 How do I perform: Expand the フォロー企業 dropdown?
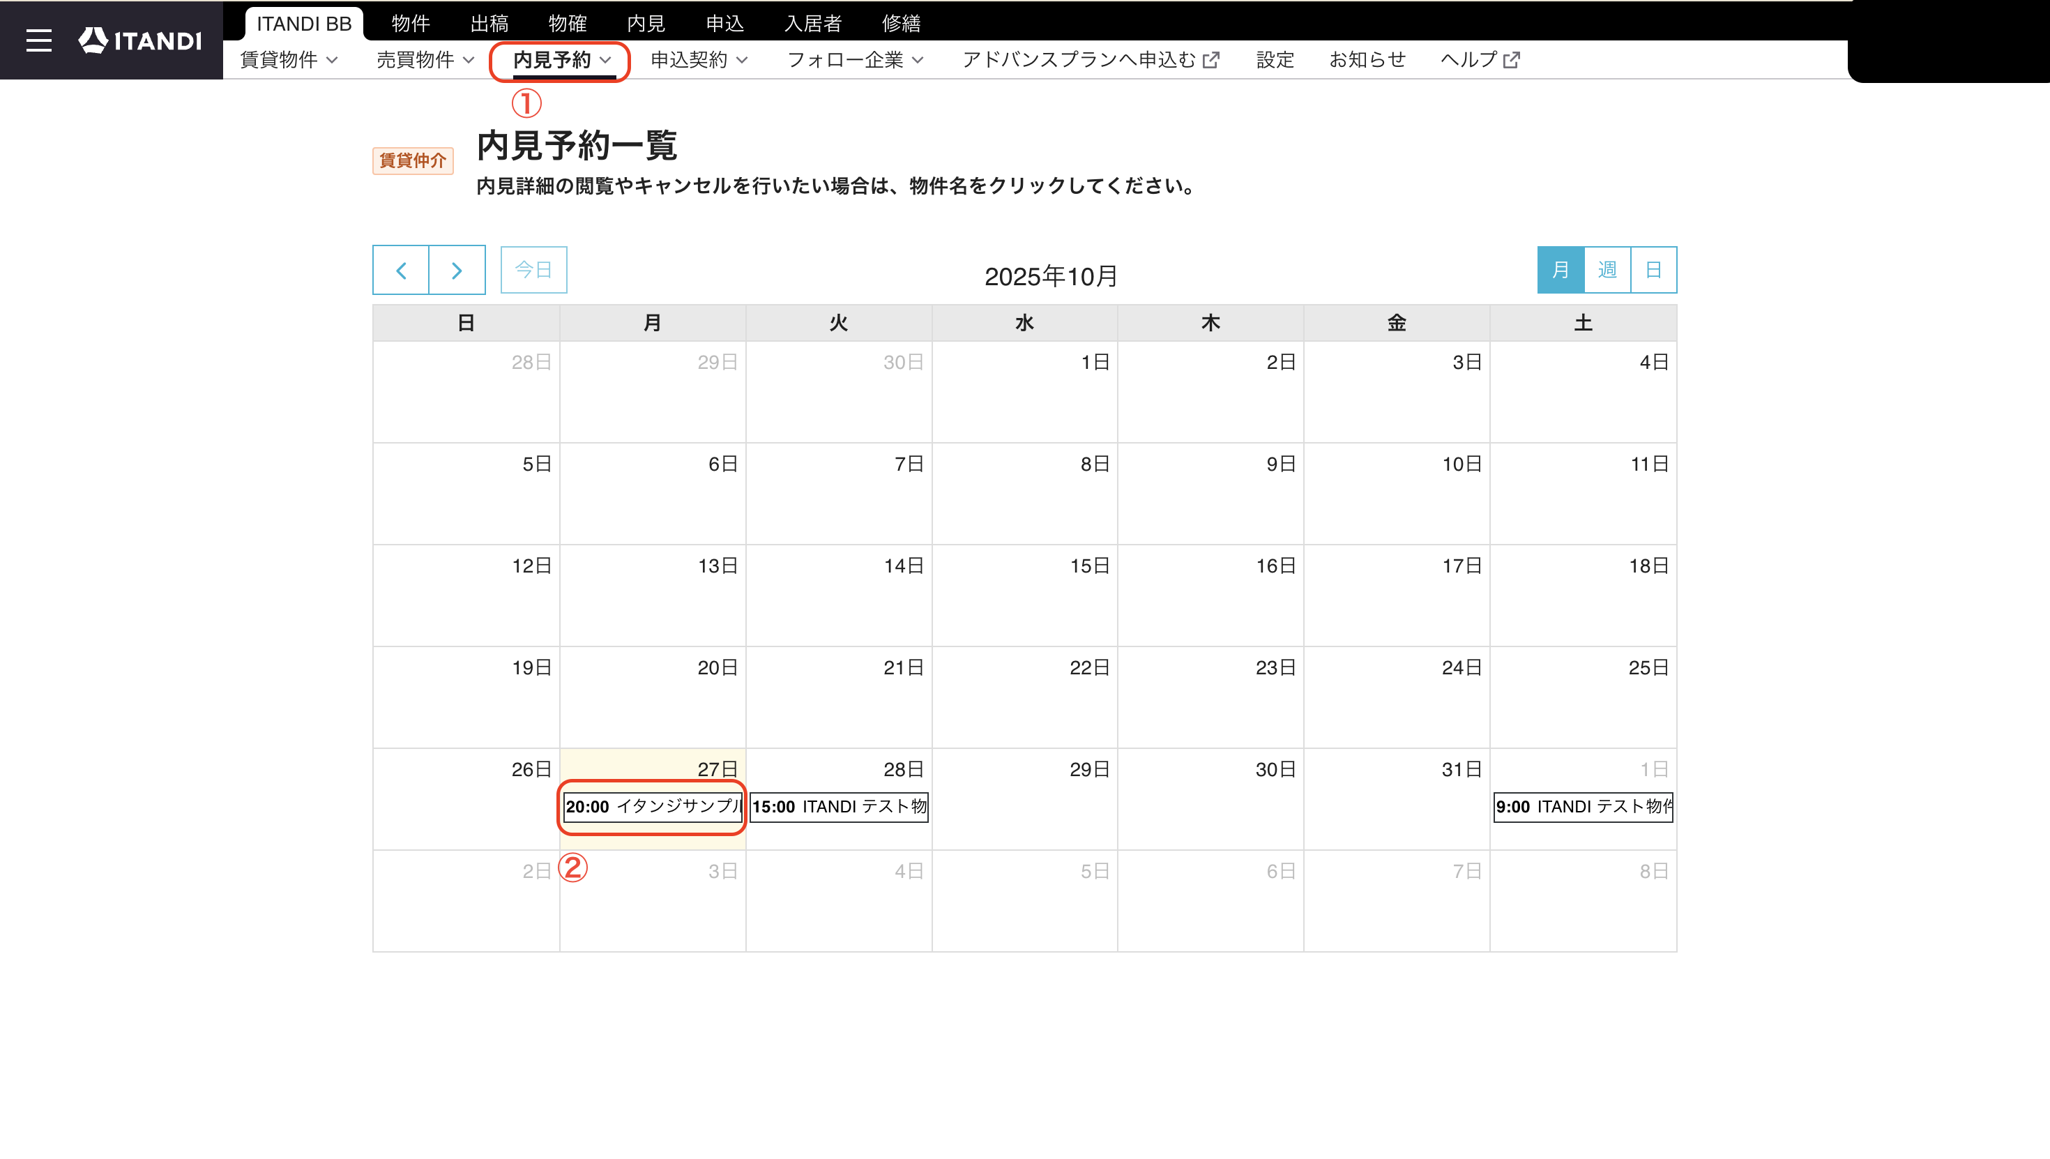click(x=856, y=60)
